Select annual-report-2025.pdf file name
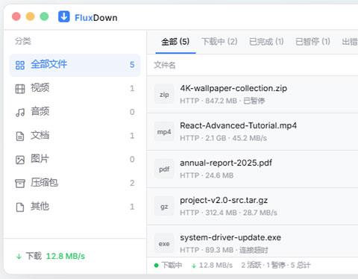The height and width of the screenshot is (279, 358). click(x=226, y=163)
